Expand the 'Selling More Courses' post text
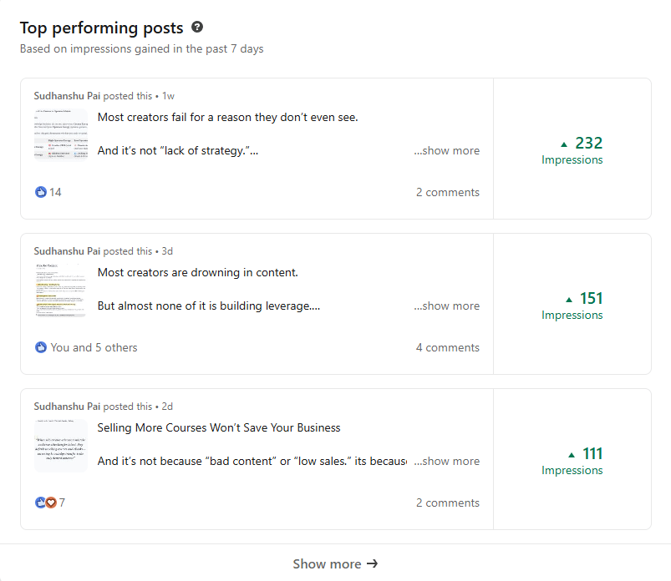Screen dimensions: 671x581 (x=447, y=462)
